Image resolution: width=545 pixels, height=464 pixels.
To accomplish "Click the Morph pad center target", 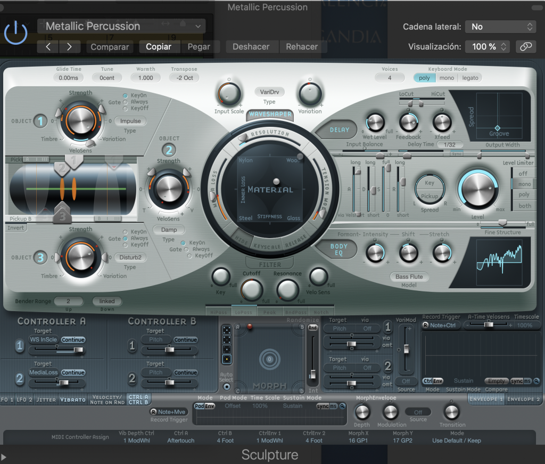I will 269,359.
